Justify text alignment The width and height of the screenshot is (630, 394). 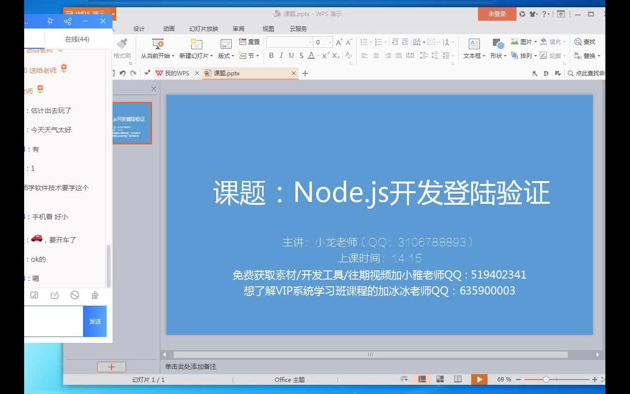(399, 56)
